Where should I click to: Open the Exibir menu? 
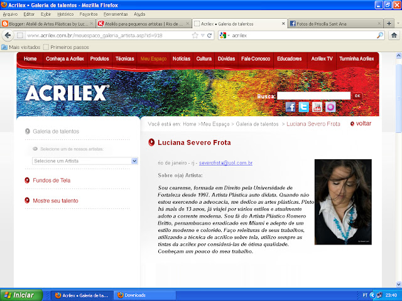click(46, 14)
